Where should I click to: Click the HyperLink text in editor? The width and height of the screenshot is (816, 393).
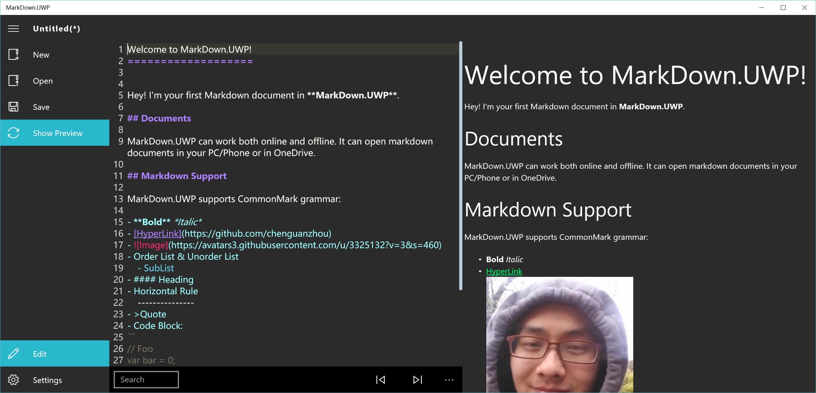click(x=158, y=234)
